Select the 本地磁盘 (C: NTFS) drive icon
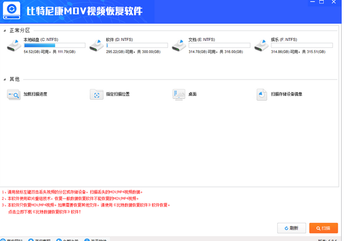The width and height of the screenshot is (344, 241). point(14,45)
